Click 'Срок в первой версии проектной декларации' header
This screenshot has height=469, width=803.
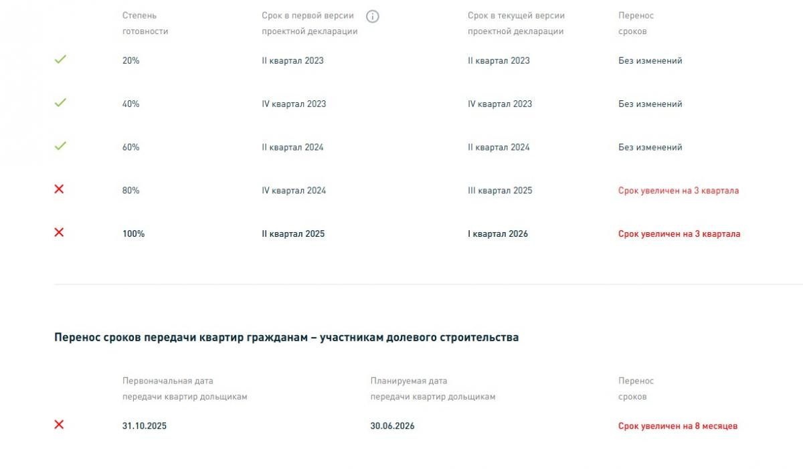pyautogui.click(x=310, y=23)
